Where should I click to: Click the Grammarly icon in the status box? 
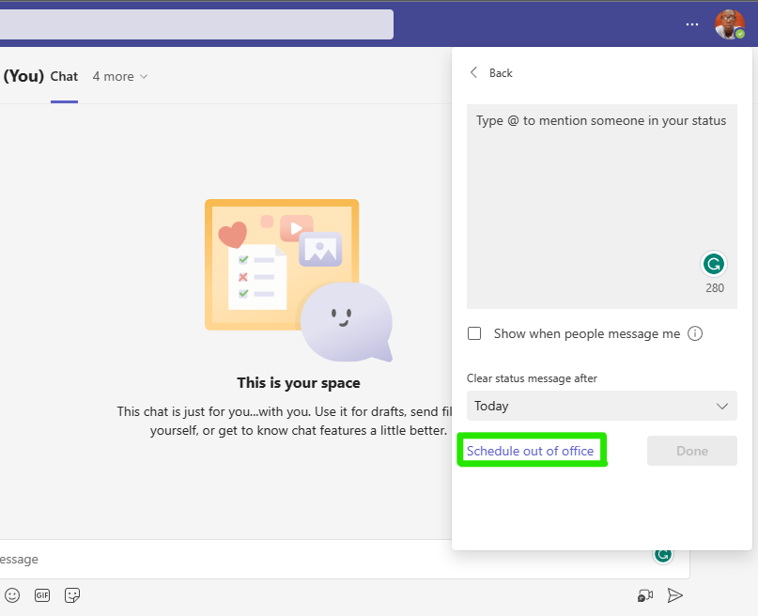coord(714,265)
